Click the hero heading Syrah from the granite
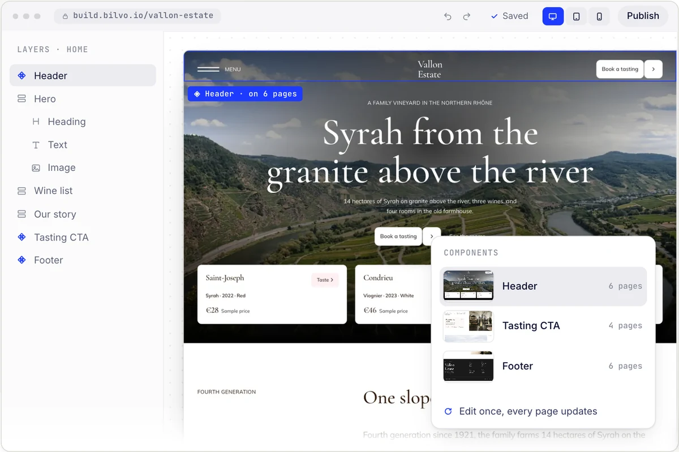The height and width of the screenshot is (452, 679). pyautogui.click(x=430, y=153)
